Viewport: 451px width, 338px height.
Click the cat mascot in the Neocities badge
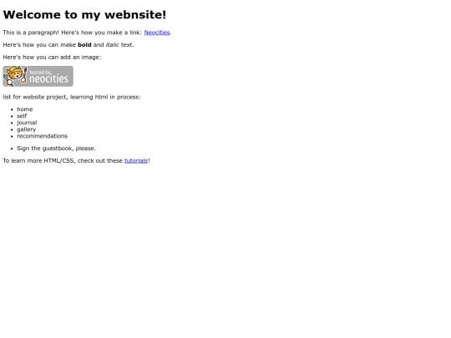coord(15,76)
